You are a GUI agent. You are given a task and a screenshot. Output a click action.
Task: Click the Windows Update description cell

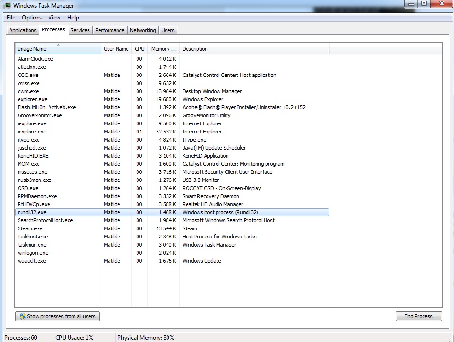coord(201,261)
